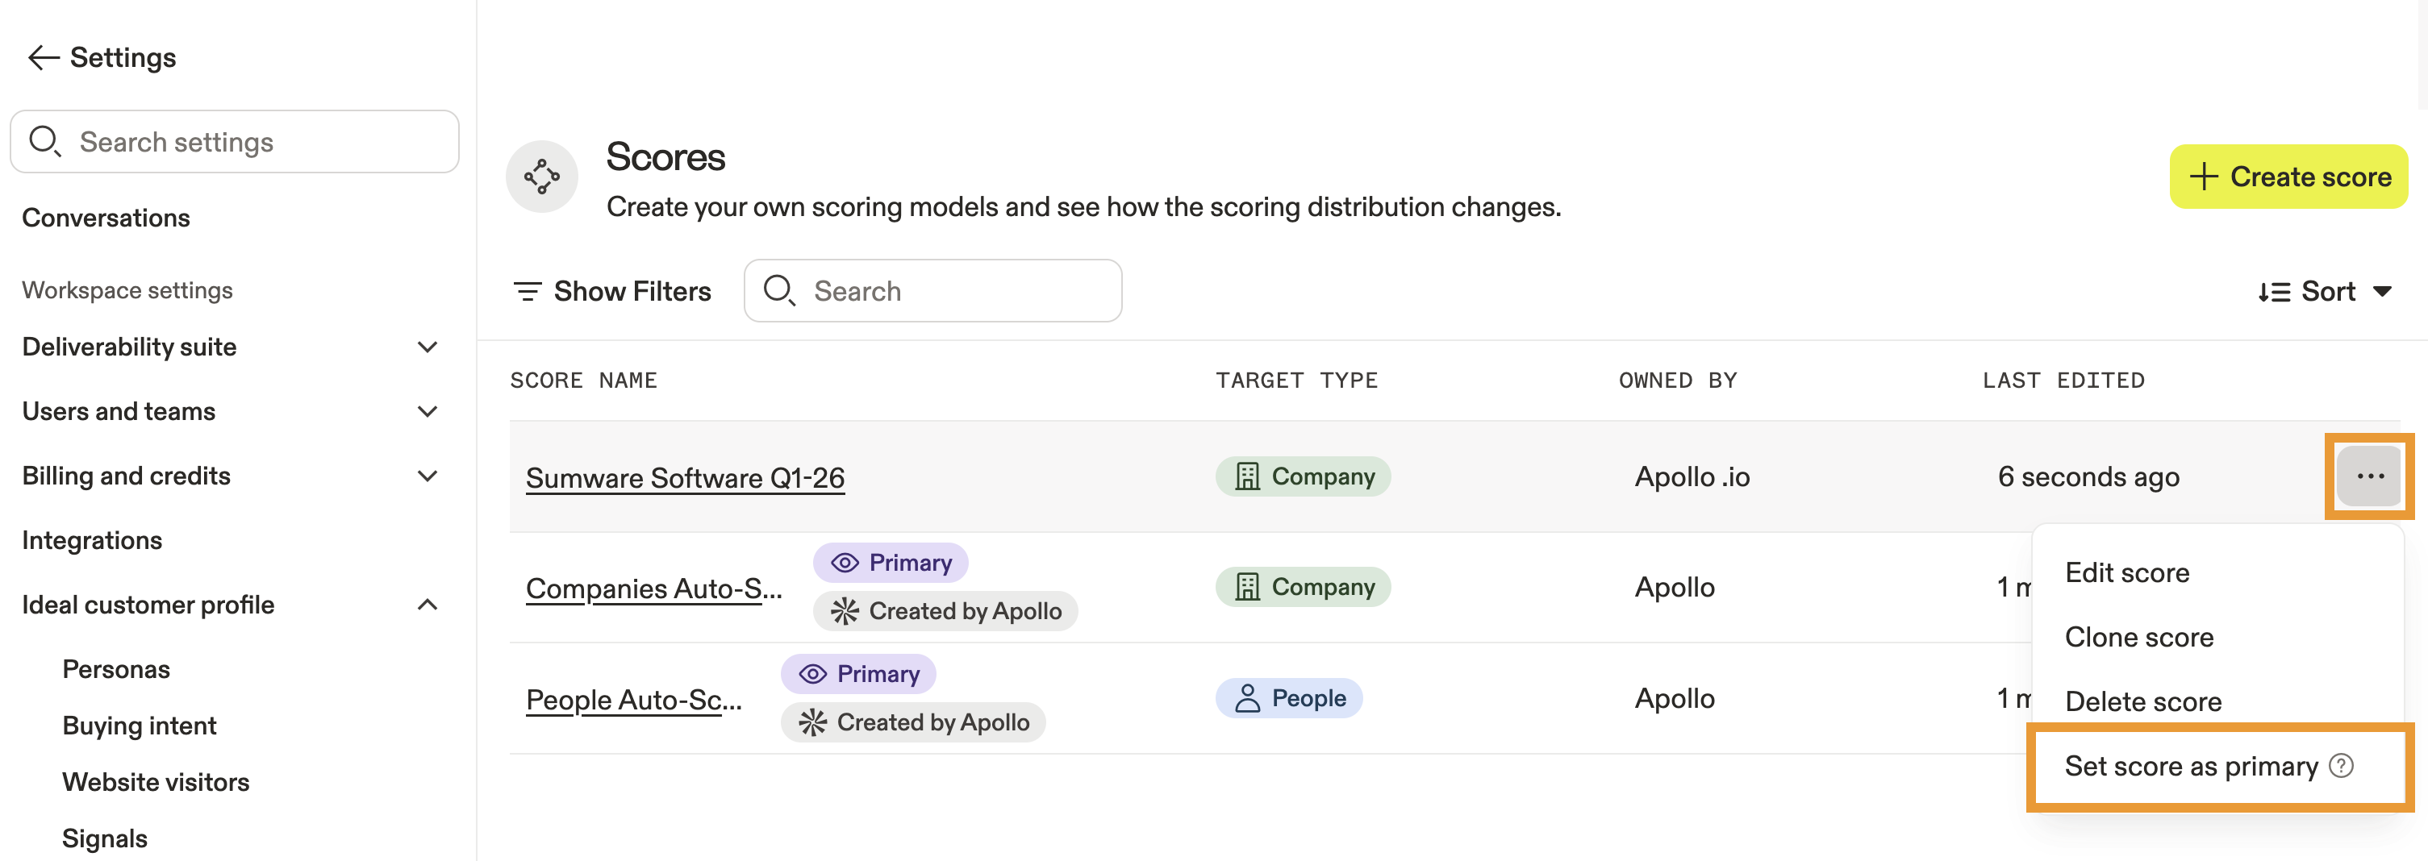
Task: Select Clone score from the menu
Action: [x=2139, y=638]
